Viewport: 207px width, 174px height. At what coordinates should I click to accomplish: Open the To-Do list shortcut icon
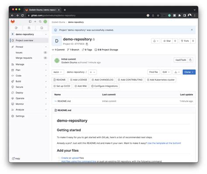[x=42, y=28]
